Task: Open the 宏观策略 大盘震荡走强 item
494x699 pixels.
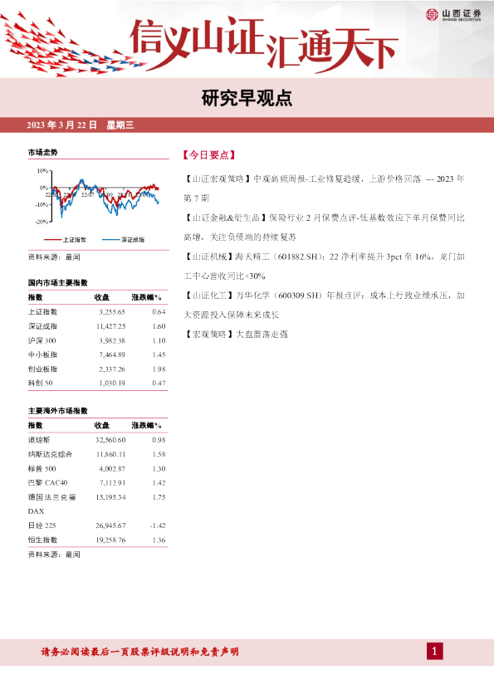Action: coord(236,335)
